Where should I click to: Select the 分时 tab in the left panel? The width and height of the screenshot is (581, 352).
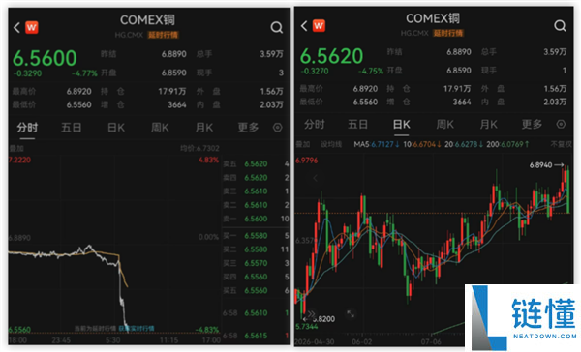click(x=27, y=128)
